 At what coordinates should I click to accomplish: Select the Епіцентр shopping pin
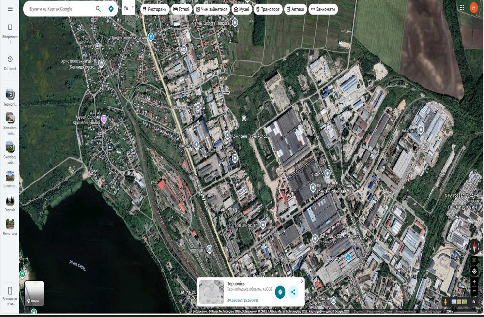pos(348,257)
